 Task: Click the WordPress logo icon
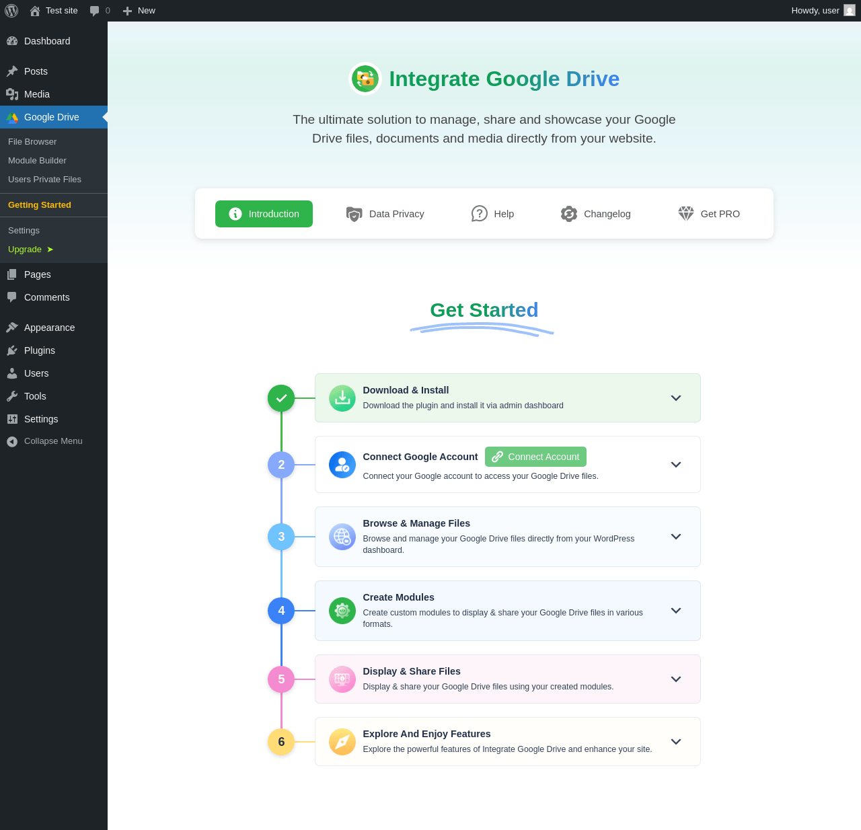[x=11, y=11]
